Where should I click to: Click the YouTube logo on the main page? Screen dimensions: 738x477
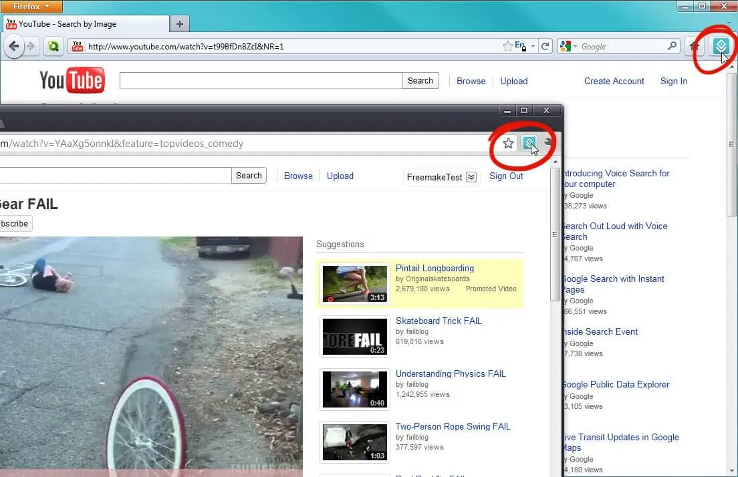click(x=72, y=79)
